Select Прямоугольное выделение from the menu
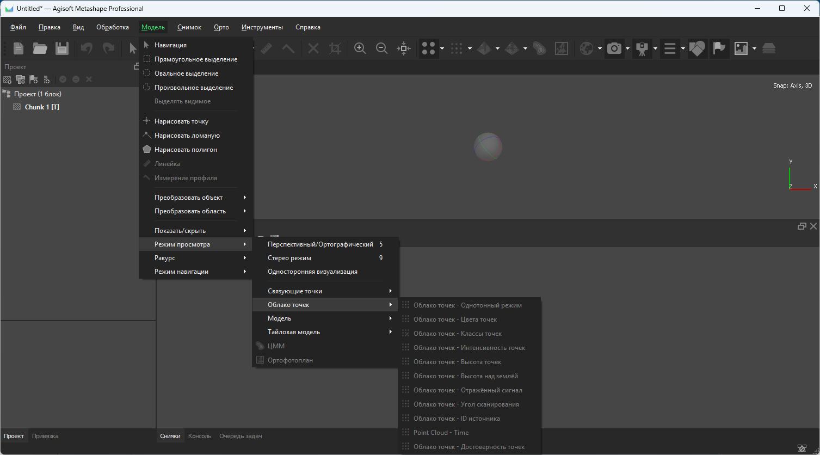820x455 pixels. click(x=195, y=59)
